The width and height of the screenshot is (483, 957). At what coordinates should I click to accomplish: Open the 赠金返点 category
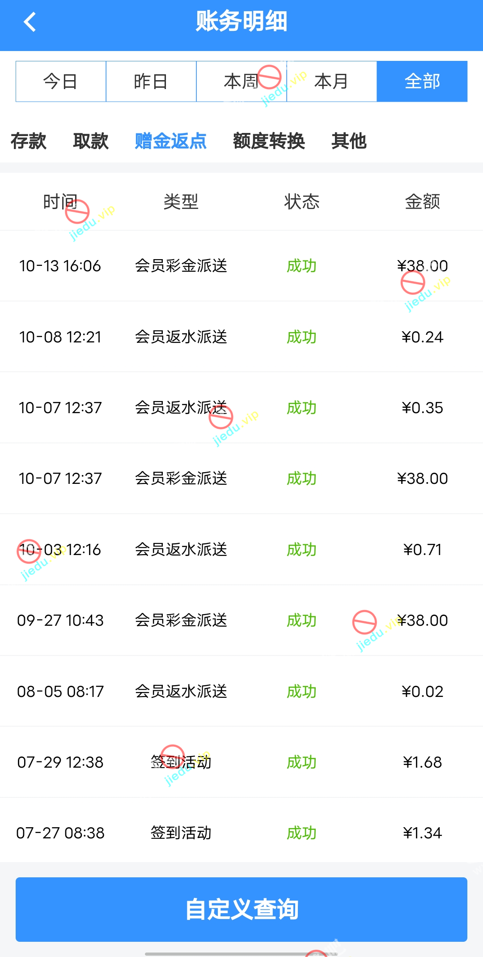[170, 141]
